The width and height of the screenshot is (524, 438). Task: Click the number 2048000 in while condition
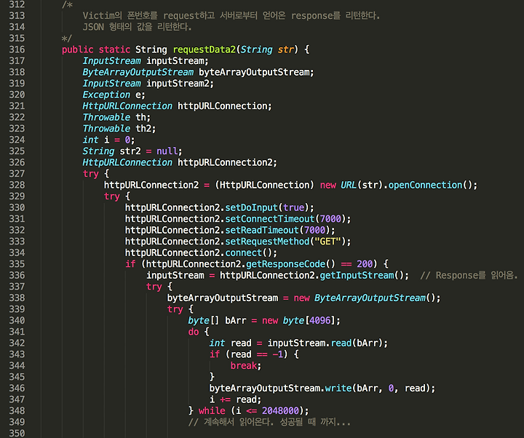(x=280, y=411)
